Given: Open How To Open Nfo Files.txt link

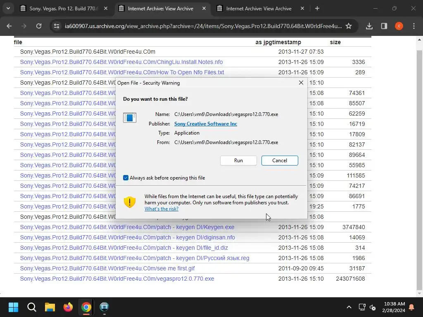Looking at the screenshot, I should pyautogui.click(x=122, y=72).
